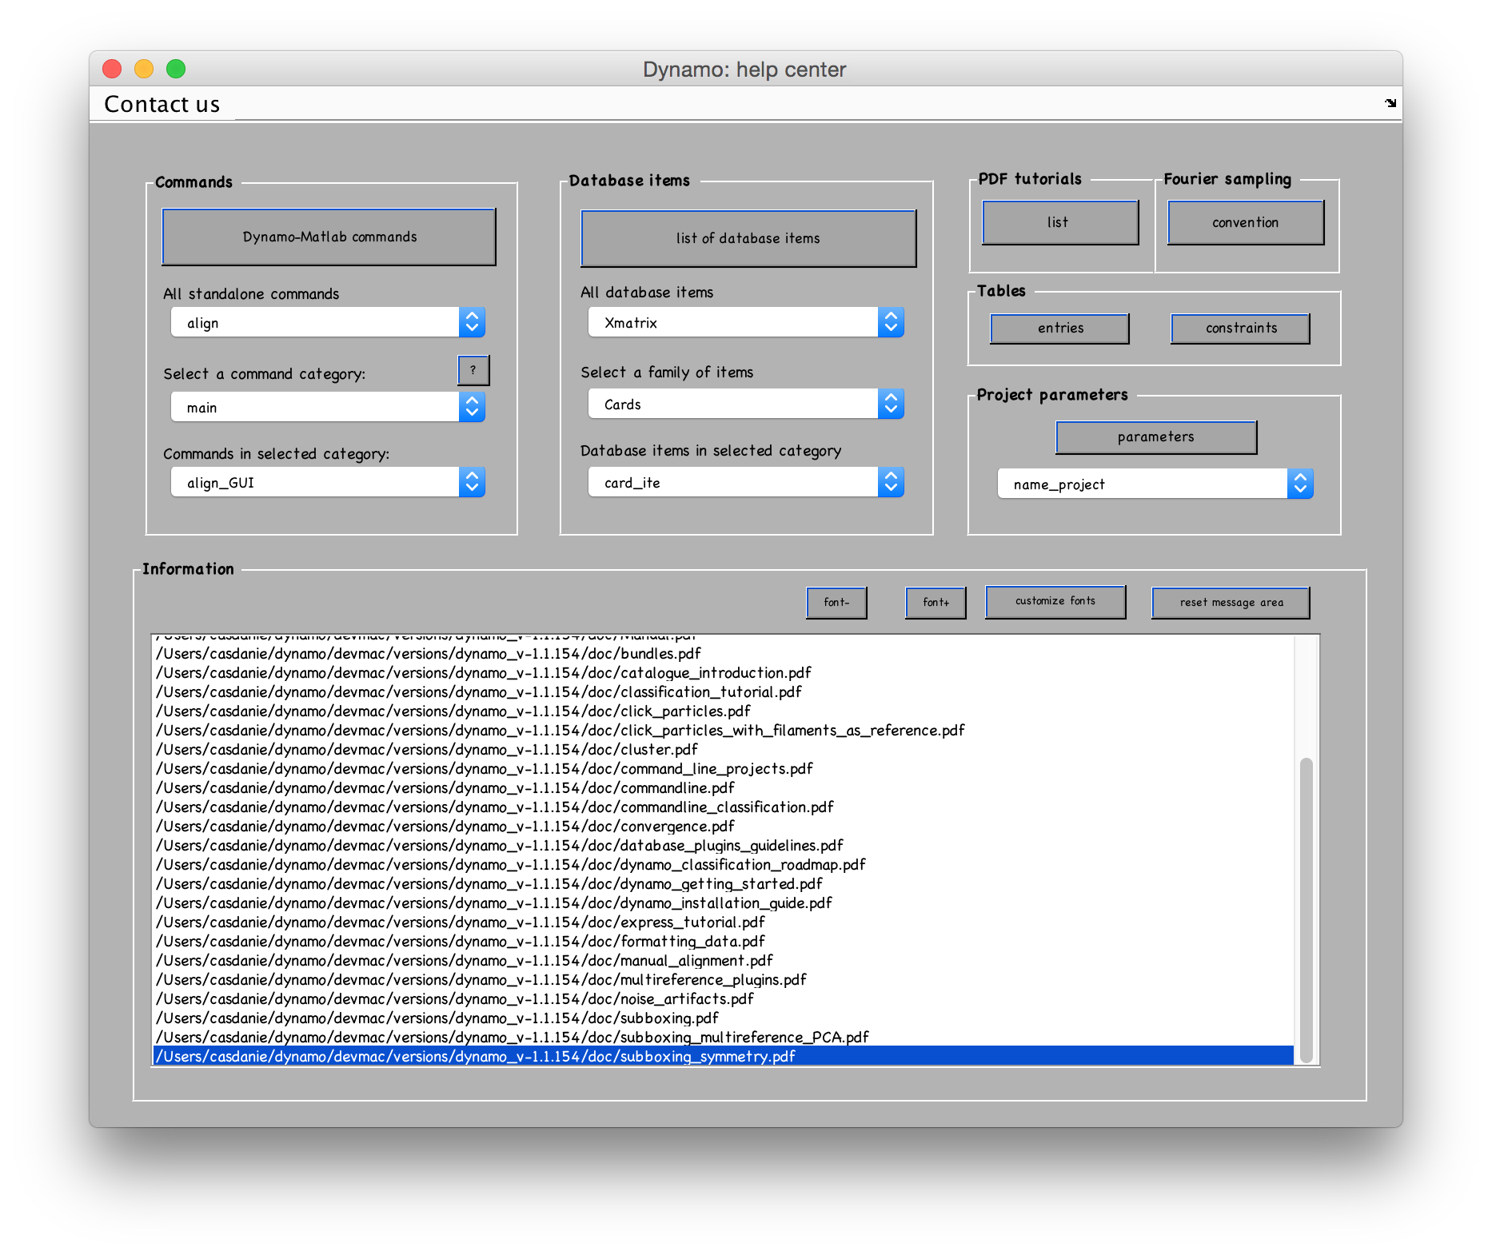Select the subboxing.pdf path line
1492x1255 pixels.
[723, 1018]
